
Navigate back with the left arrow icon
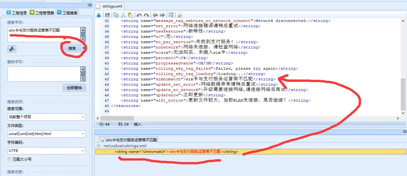[x=155, y=15]
